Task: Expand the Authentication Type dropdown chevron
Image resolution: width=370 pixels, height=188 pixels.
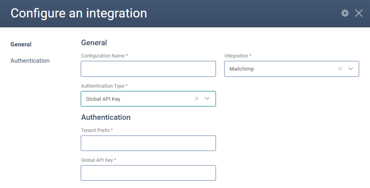Action: coord(207,99)
